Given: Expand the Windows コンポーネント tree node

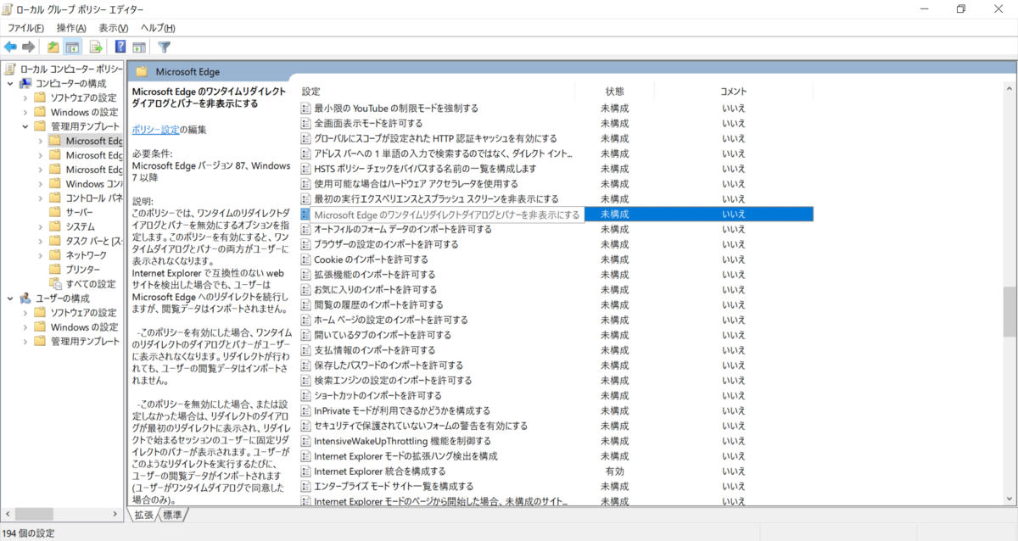Looking at the screenshot, I should 41,184.
